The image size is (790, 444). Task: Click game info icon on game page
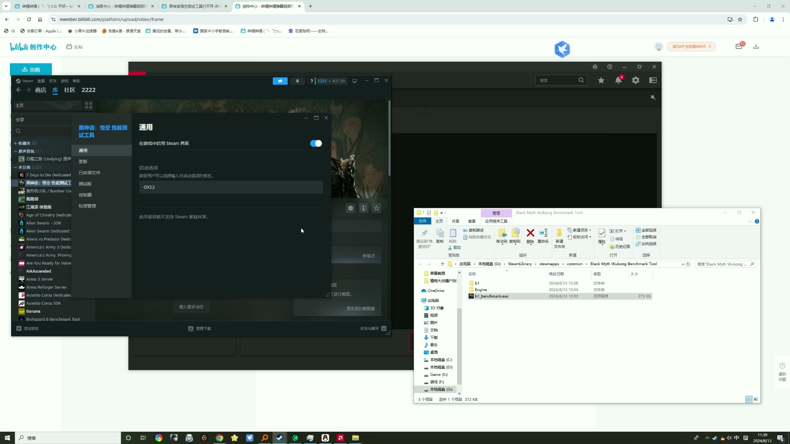pyautogui.click(x=364, y=208)
